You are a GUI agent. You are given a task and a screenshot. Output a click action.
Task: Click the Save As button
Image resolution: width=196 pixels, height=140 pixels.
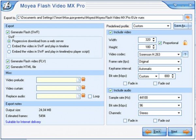pos(181,26)
